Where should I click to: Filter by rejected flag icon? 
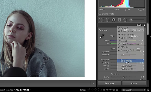[x=95, y=90]
